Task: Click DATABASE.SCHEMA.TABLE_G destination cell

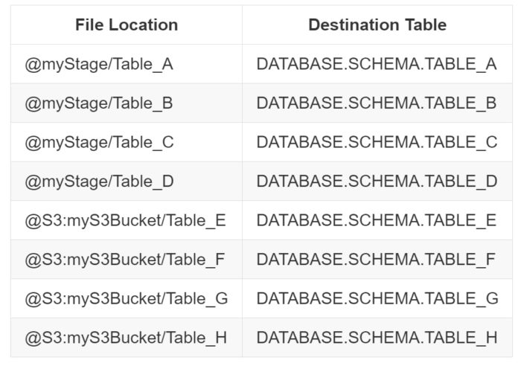Action: tap(377, 298)
